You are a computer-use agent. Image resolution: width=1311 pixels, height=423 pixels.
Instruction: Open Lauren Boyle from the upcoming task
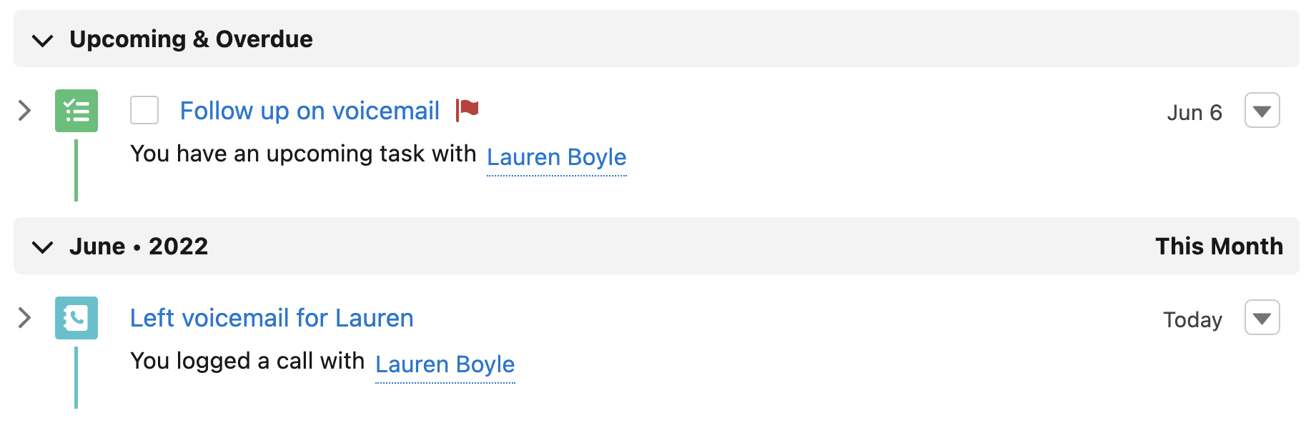[x=556, y=157]
